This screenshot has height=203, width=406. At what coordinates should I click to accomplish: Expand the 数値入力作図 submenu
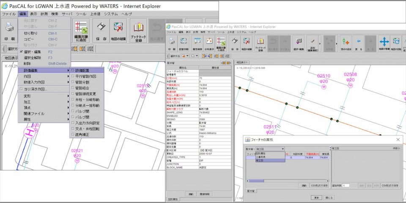(44, 82)
